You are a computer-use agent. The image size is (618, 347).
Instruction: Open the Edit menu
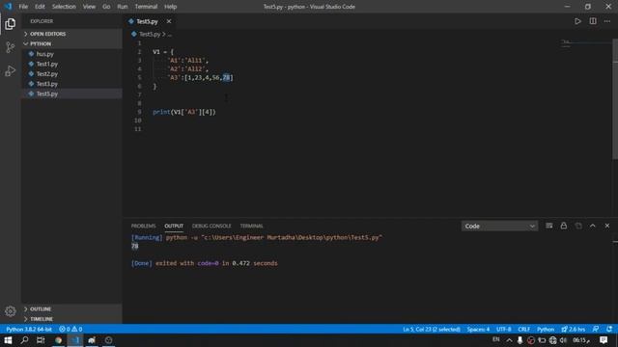40,7
